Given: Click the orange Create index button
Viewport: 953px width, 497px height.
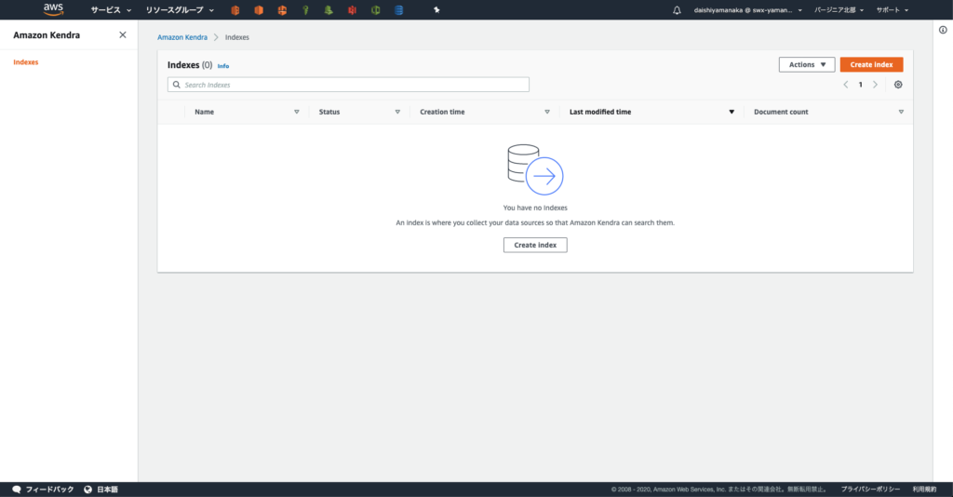Looking at the screenshot, I should point(871,65).
